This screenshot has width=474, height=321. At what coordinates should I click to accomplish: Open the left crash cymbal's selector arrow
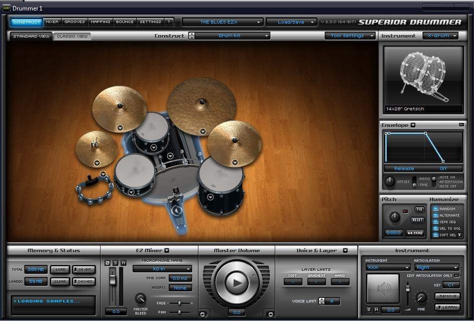tap(120, 128)
